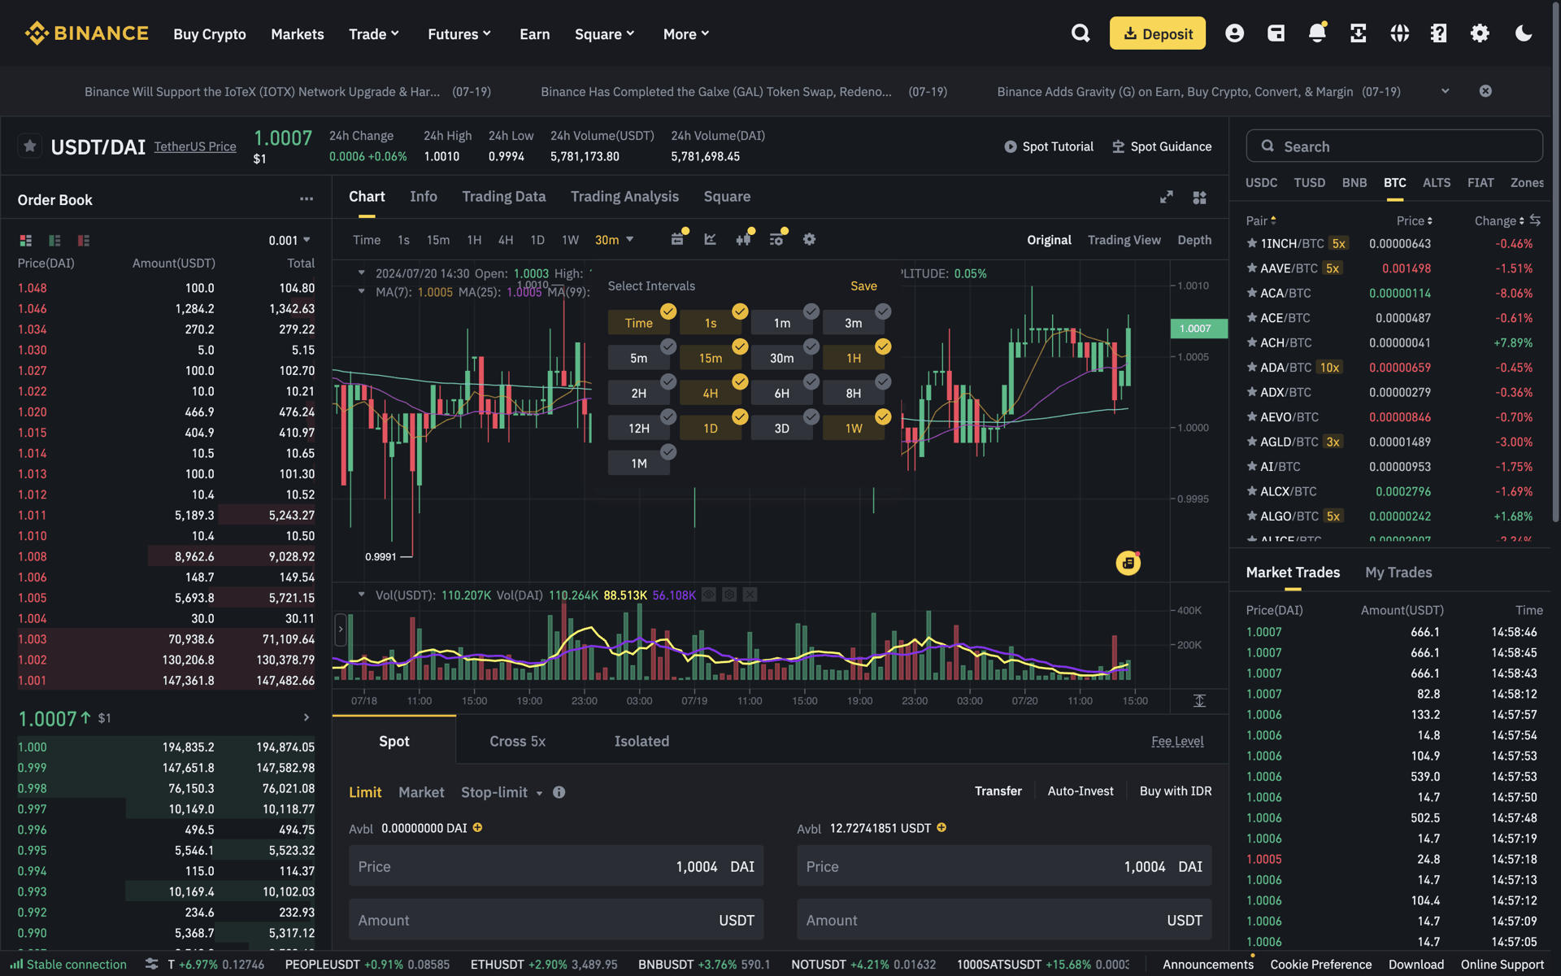Add DAI funds plus icon
Screen dimensions: 1561x976
[478, 827]
